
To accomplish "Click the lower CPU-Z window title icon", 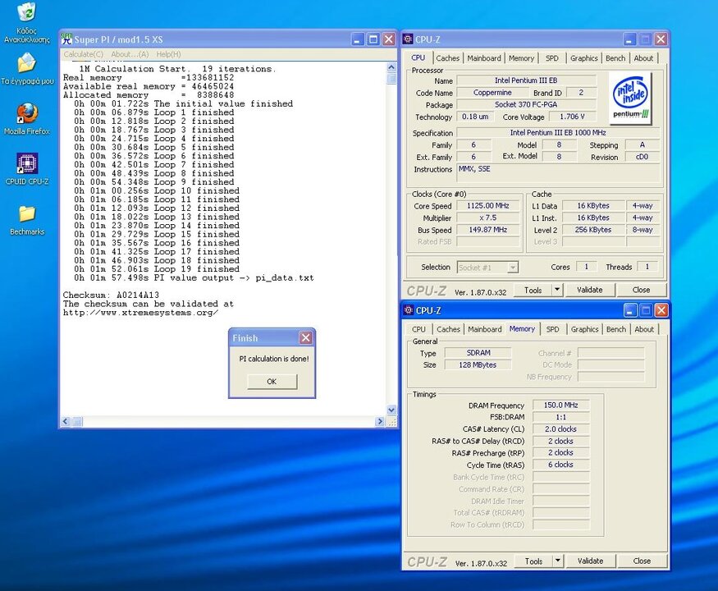I will [408, 310].
